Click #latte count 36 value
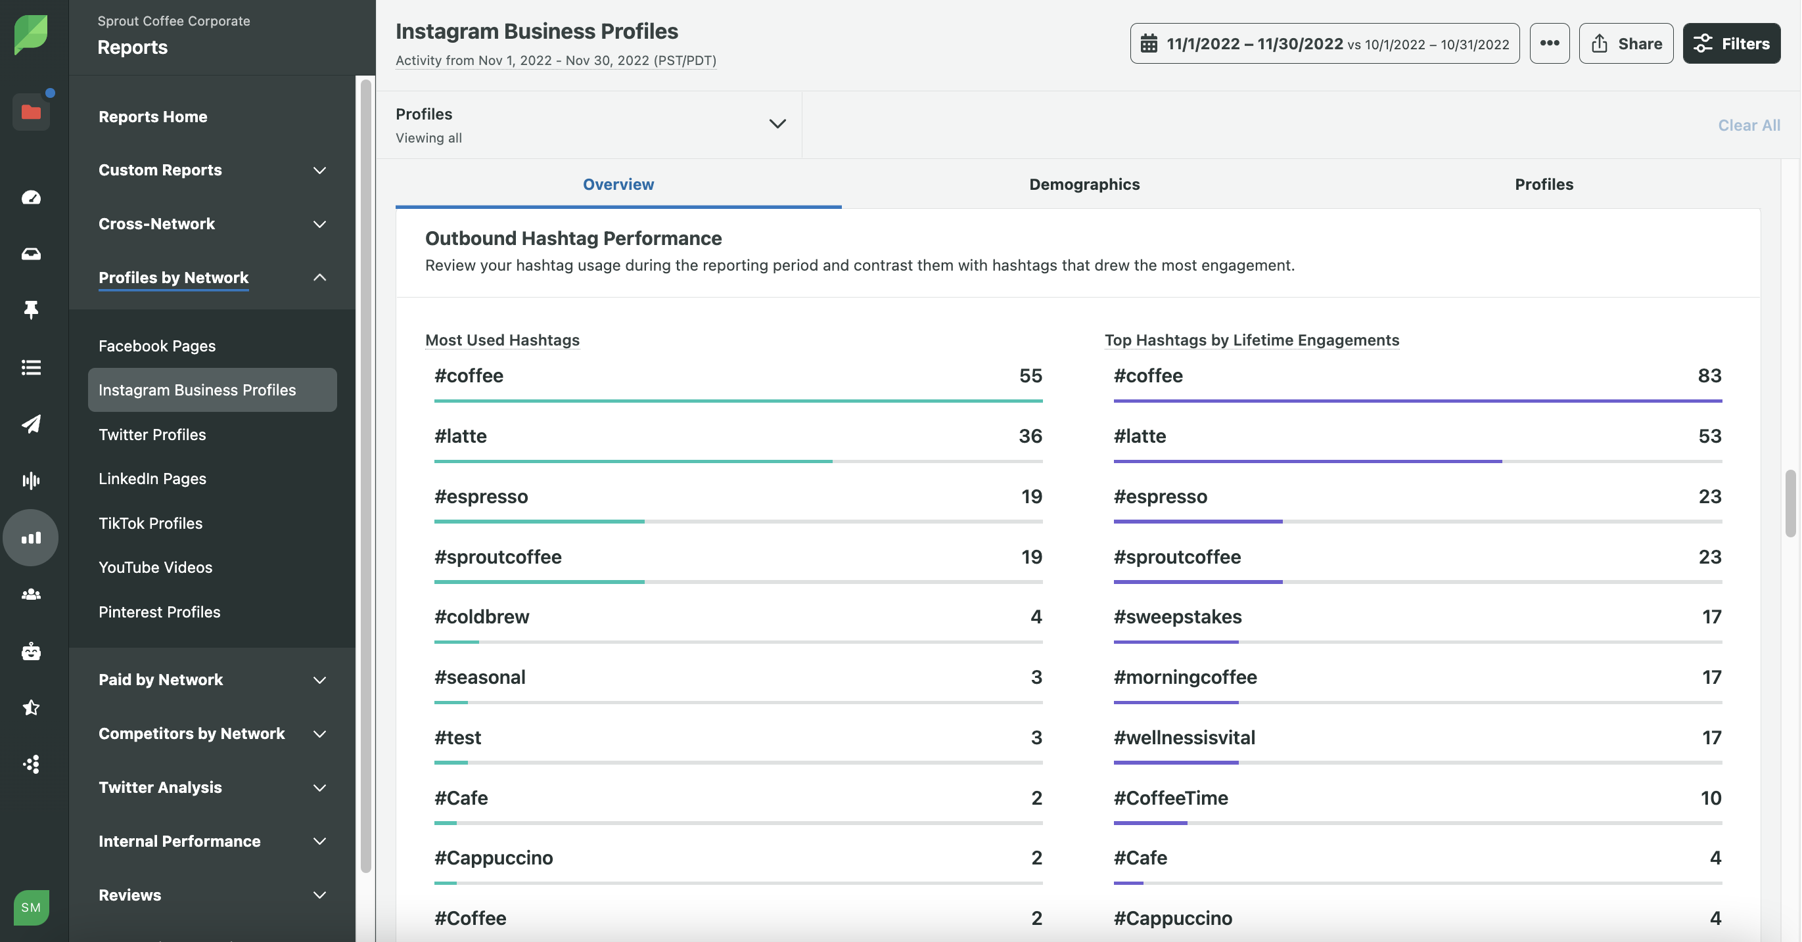Image resolution: width=1802 pixels, height=942 pixels. click(1030, 436)
